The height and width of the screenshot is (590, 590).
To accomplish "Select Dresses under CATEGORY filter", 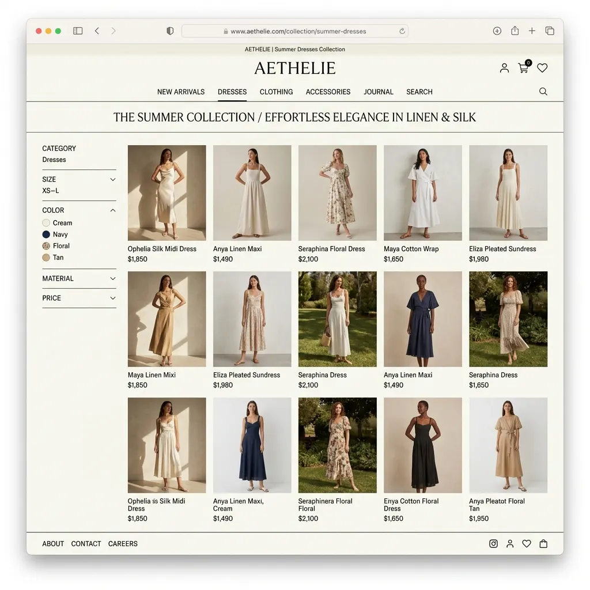I will coord(54,160).
